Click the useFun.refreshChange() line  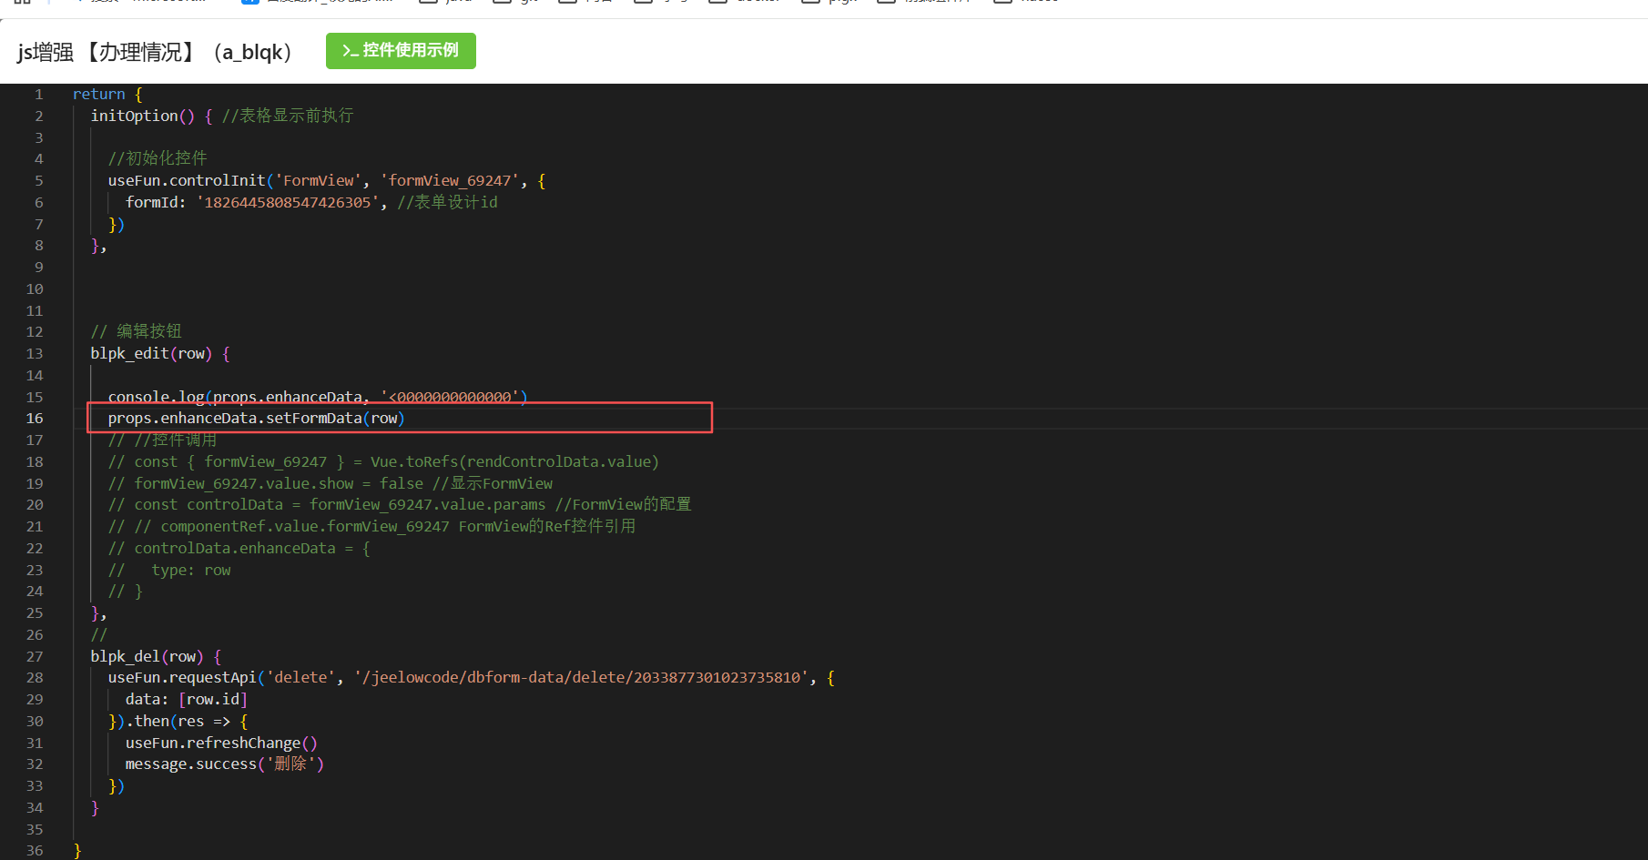pos(221,744)
